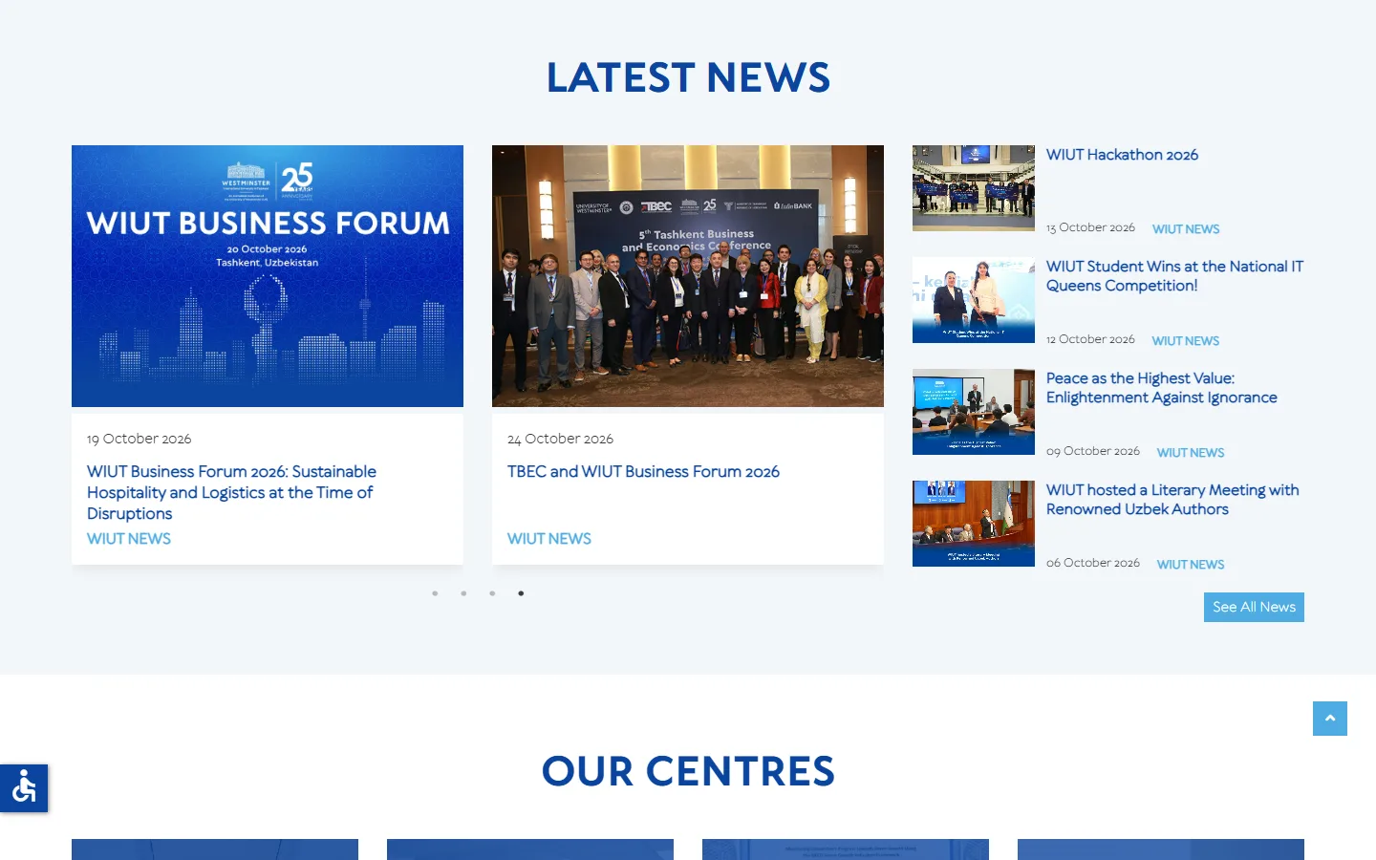Viewport: 1376px width, 860px height.
Task: Click the scroll-to-top arrow button
Action: tap(1330, 719)
